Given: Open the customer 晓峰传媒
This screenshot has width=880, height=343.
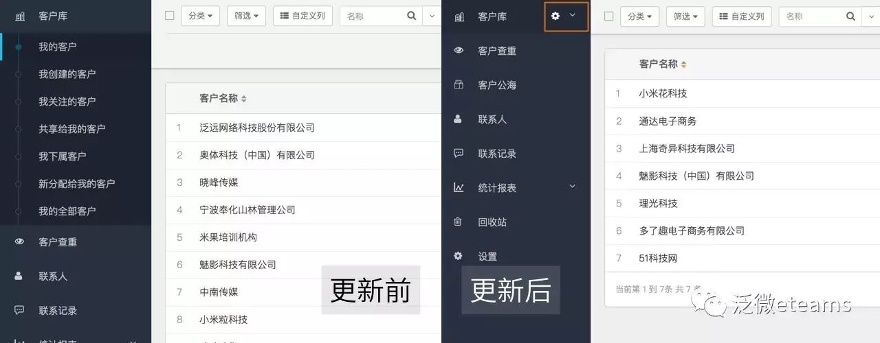Looking at the screenshot, I should 219,182.
